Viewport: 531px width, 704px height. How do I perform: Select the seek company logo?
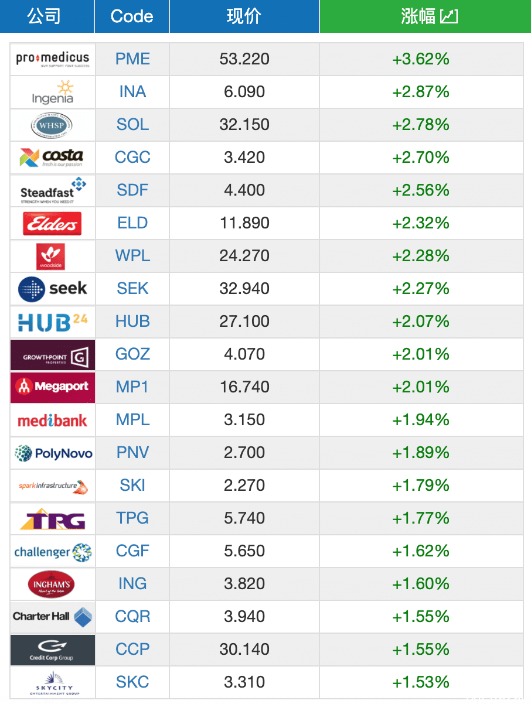coord(53,289)
